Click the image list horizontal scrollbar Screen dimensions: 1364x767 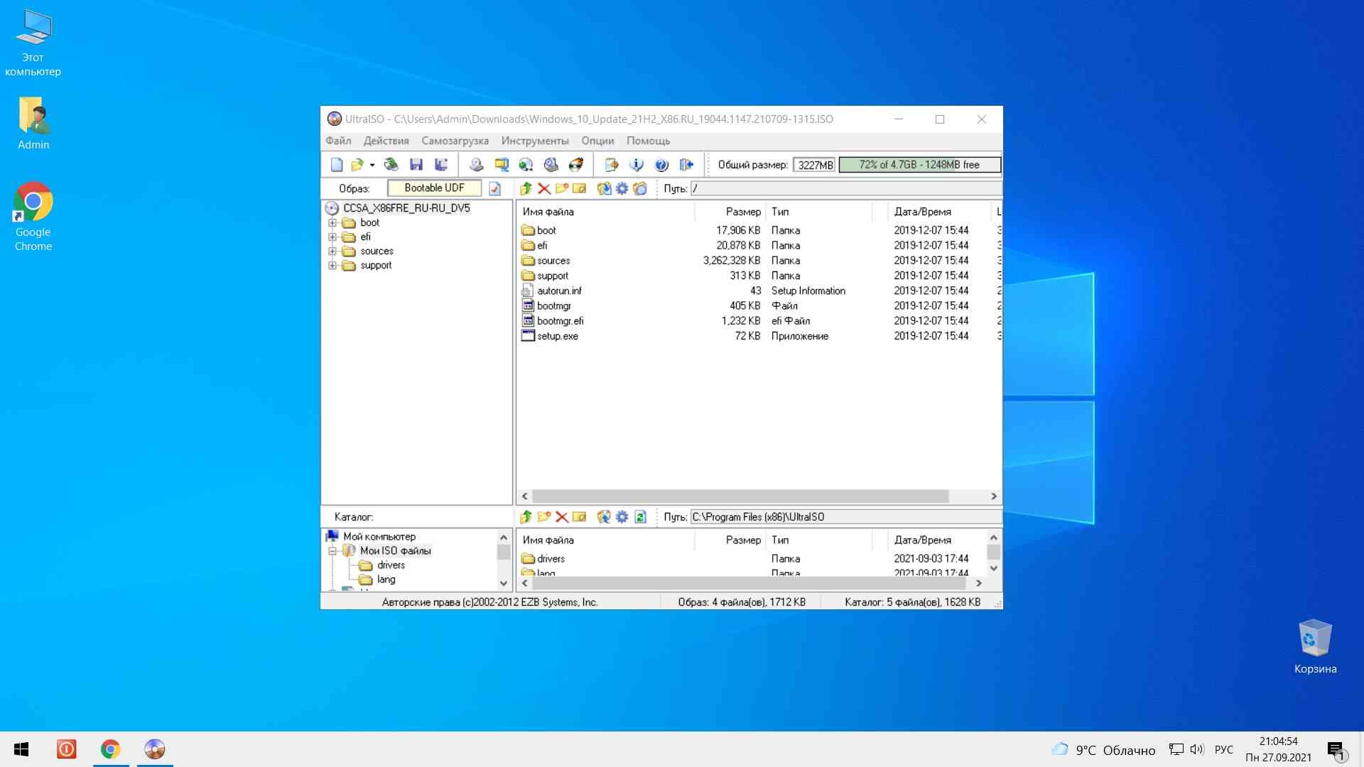tap(740, 496)
